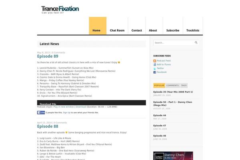The width and height of the screenshot is (240, 160).
Task: Click the orange RSS Podcast Feed icon
Action: 154,61
